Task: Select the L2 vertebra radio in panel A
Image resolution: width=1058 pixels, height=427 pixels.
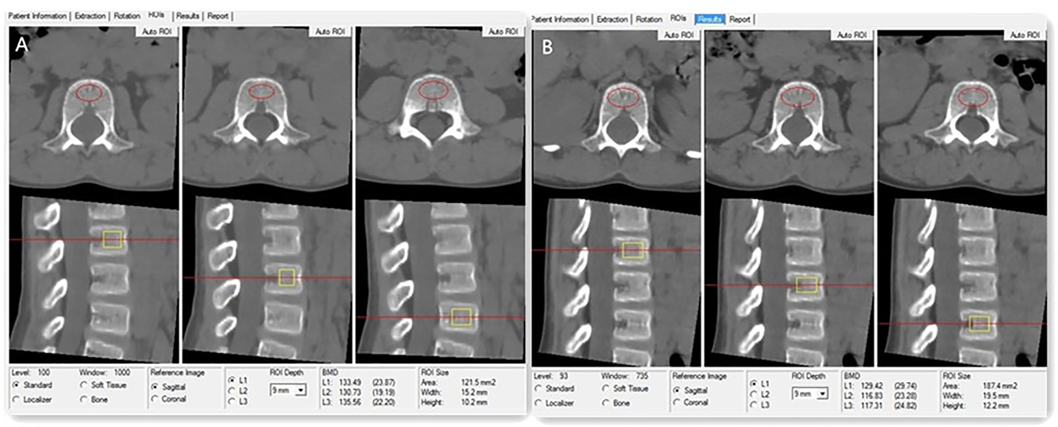Action: click(231, 391)
